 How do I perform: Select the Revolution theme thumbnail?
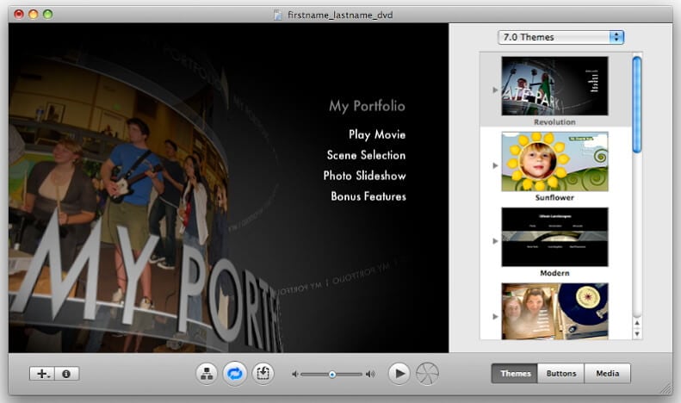point(554,86)
